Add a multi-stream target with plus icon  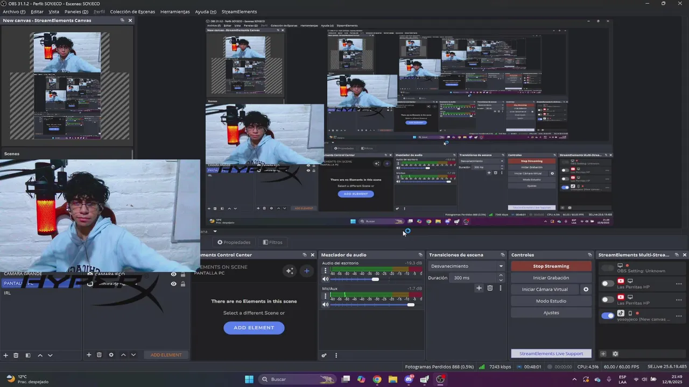coord(603,354)
